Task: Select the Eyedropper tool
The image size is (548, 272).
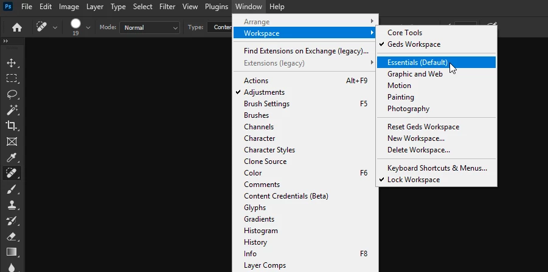Action: coord(12,157)
